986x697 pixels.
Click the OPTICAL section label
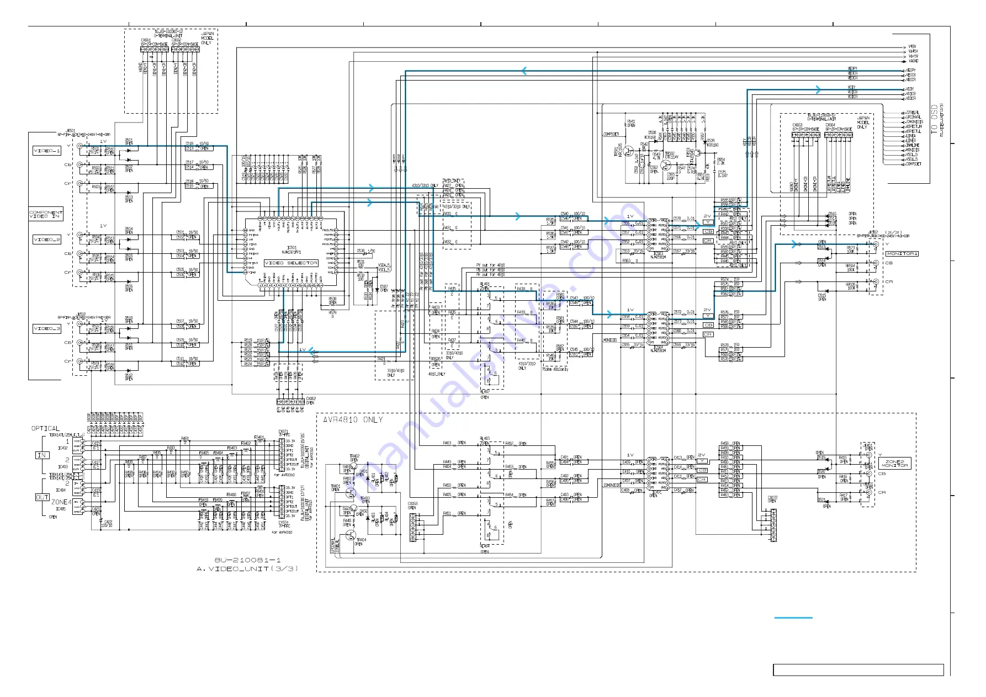click(x=45, y=428)
